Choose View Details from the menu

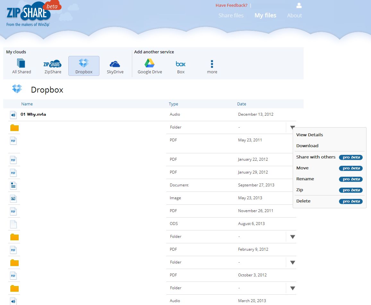click(x=309, y=135)
